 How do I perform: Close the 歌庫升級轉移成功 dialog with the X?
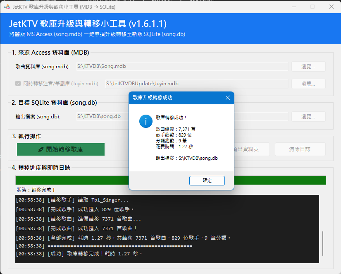[228, 98]
